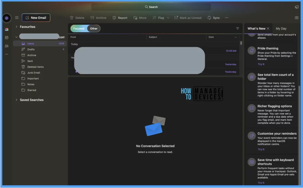Toggle the task pane icon at top right

[296, 18]
